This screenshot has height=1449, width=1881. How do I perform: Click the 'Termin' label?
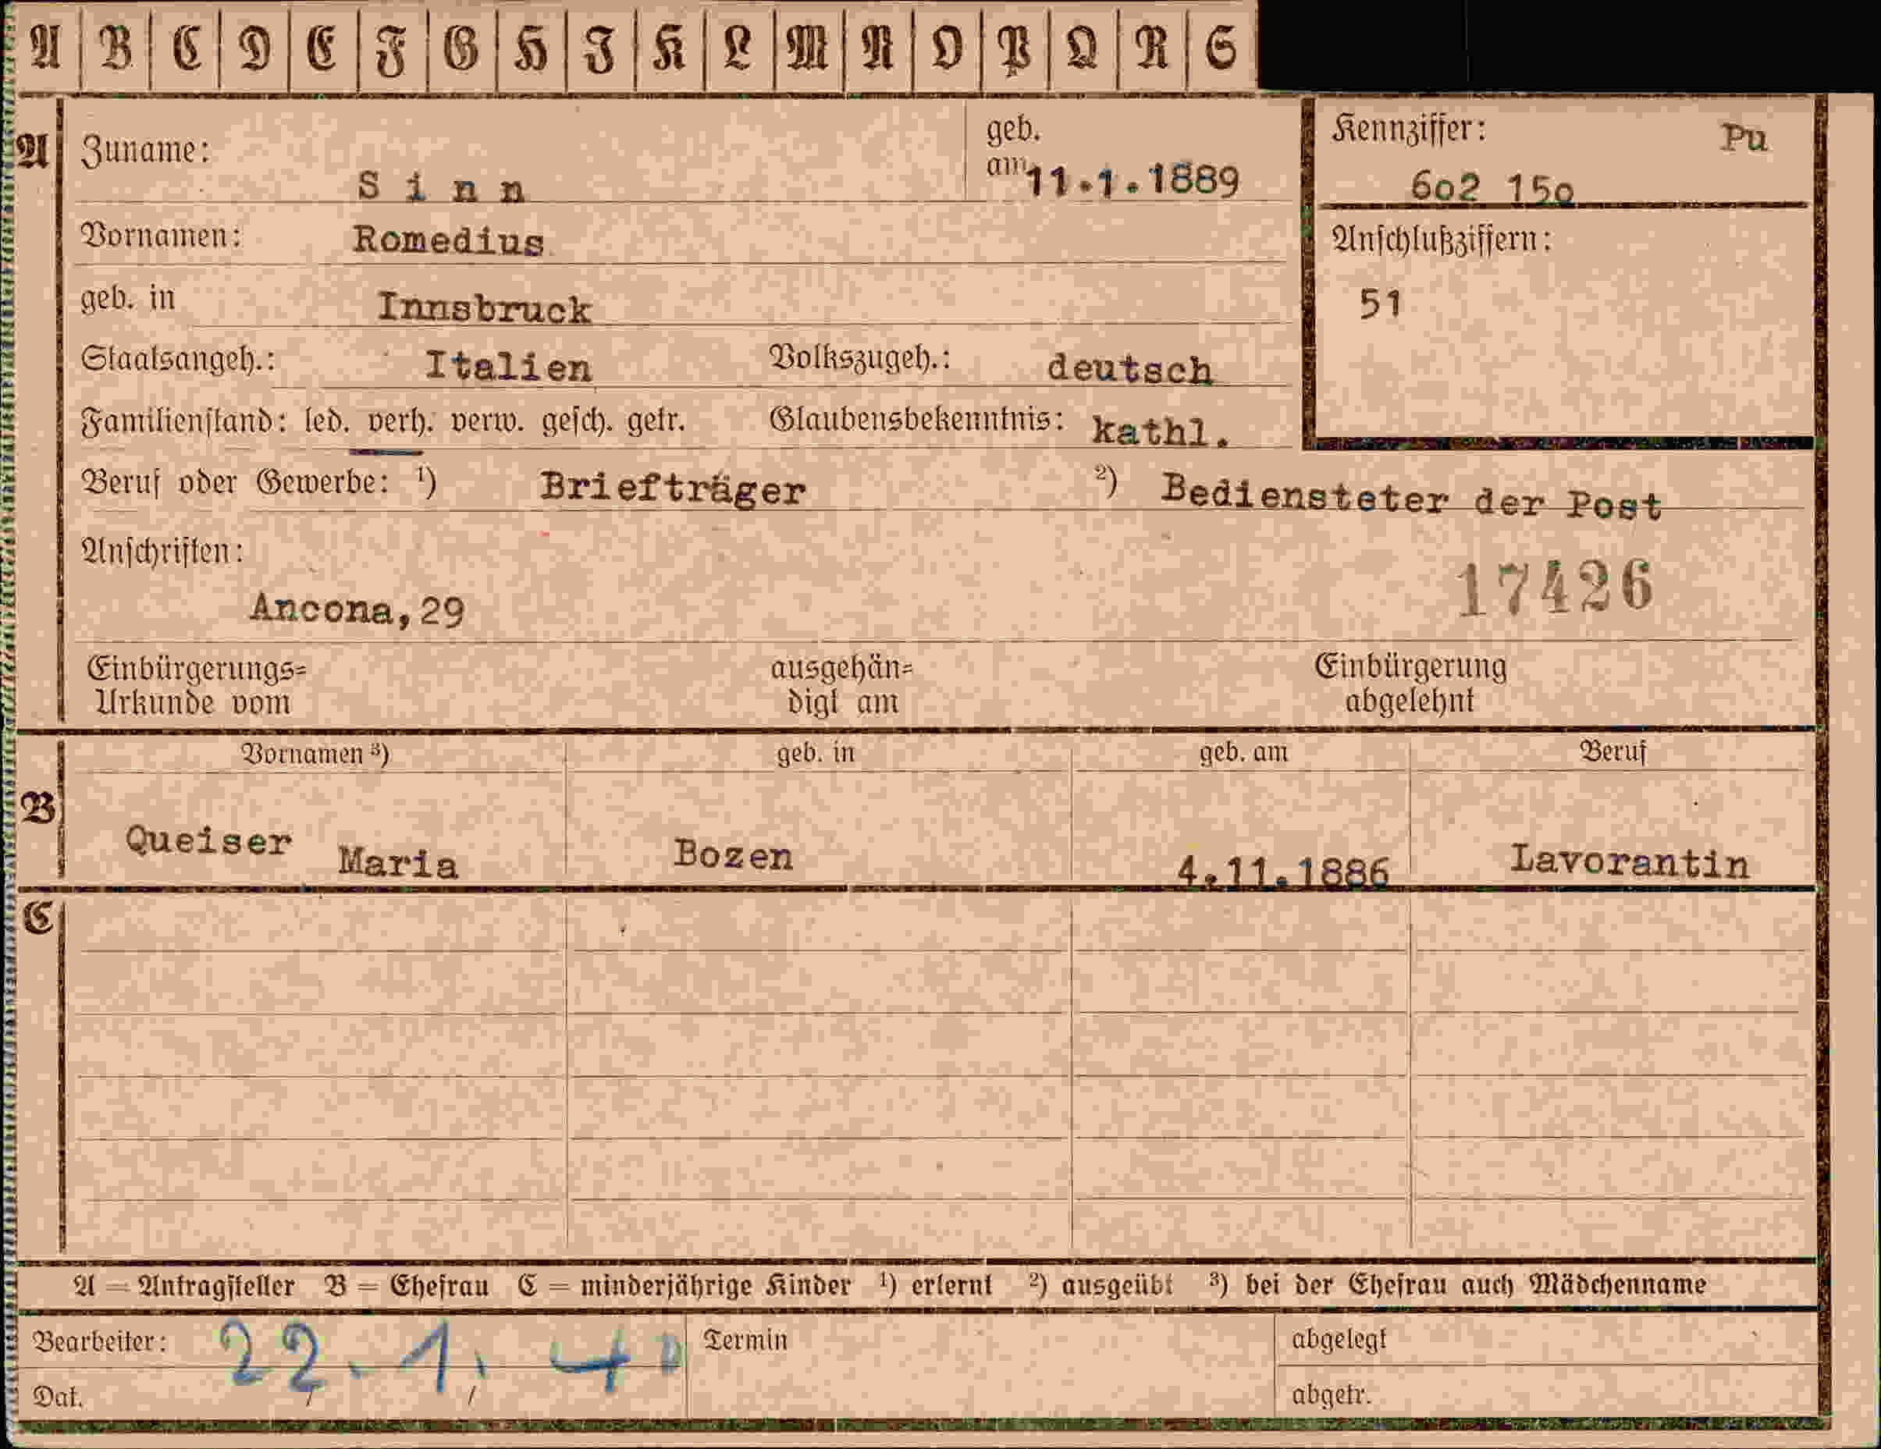[x=746, y=1341]
